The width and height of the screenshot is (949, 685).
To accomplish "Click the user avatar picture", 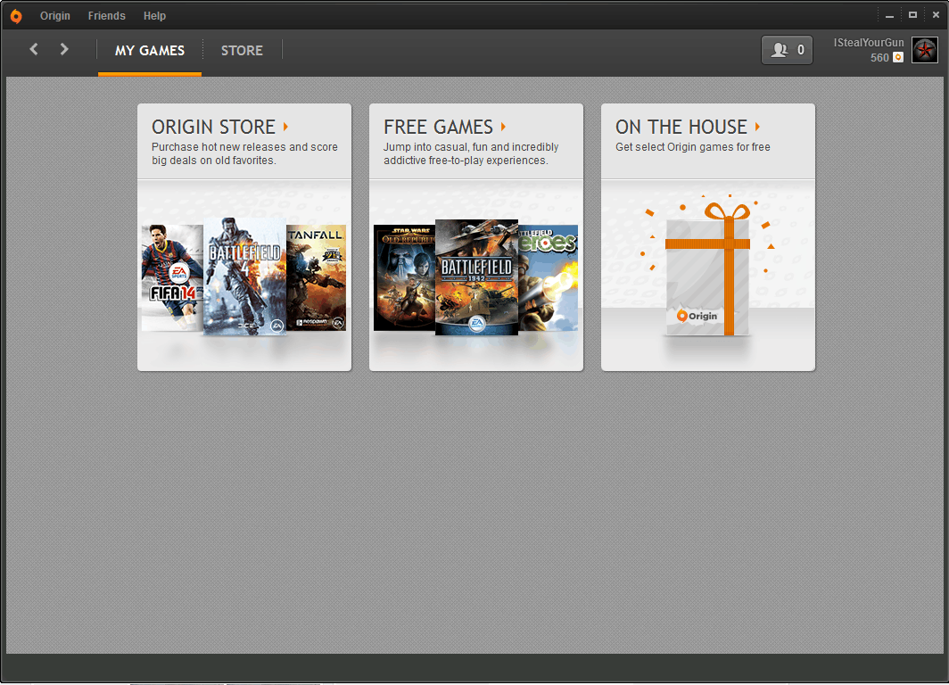I will click(925, 50).
